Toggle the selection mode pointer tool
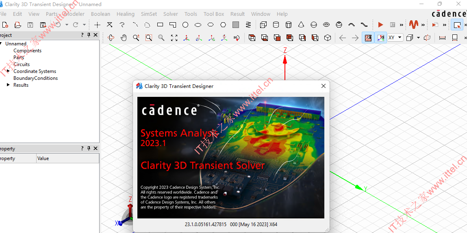The height and width of the screenshot is (233, 467). [457, 25]
